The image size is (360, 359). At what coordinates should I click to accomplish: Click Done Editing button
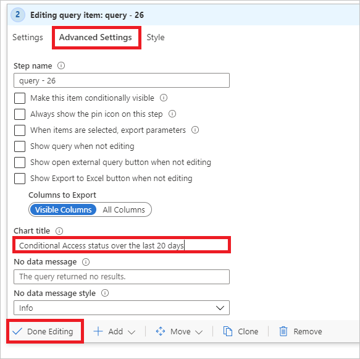[43, 331]
